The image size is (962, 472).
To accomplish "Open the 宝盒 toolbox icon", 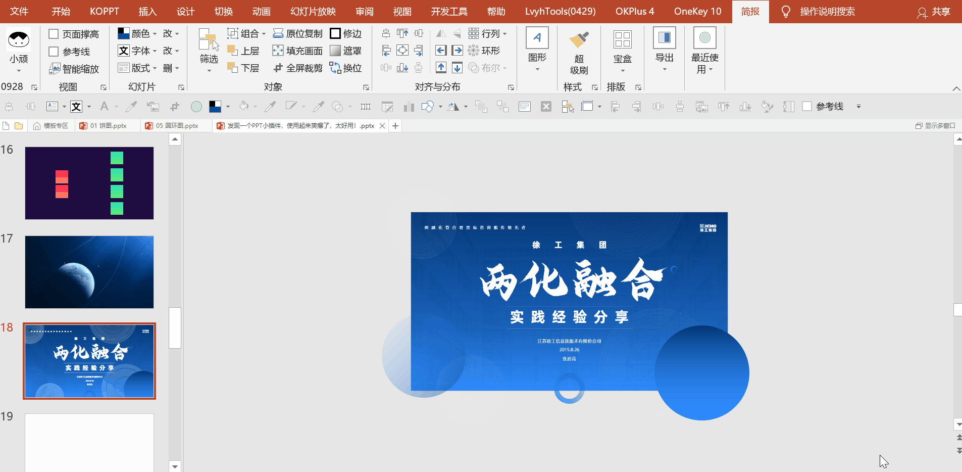I will [622, 40].
